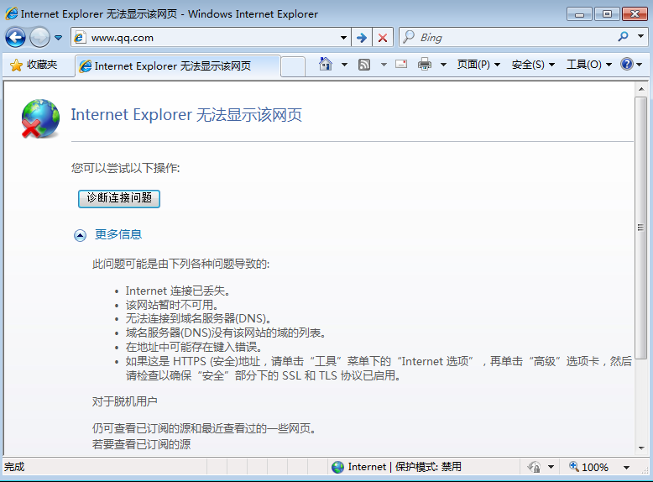Click the error globe icon
The image size is (653, 482).
coord(40,118)
